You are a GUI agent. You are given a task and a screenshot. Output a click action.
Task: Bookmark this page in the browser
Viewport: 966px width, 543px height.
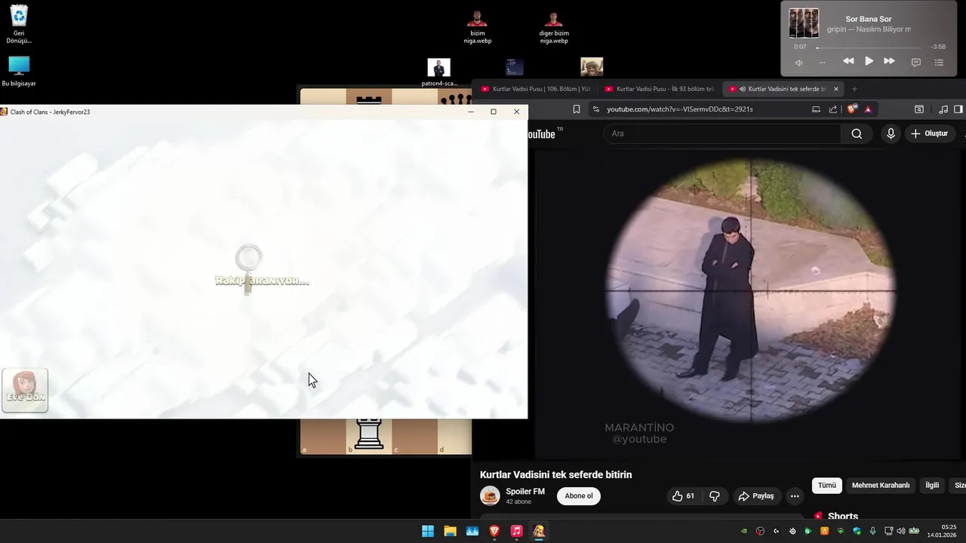[x=577, y=109]
